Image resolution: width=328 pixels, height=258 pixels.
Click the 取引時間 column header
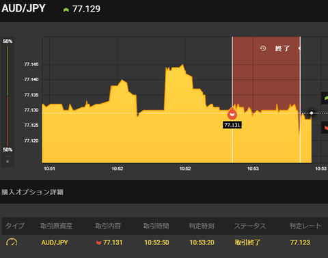(156, 226)
